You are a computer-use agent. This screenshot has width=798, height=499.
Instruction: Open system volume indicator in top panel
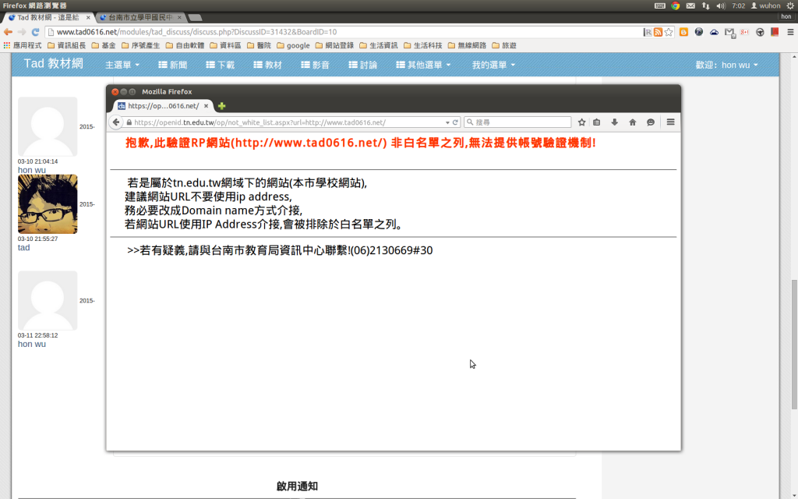tap(720, 5)
